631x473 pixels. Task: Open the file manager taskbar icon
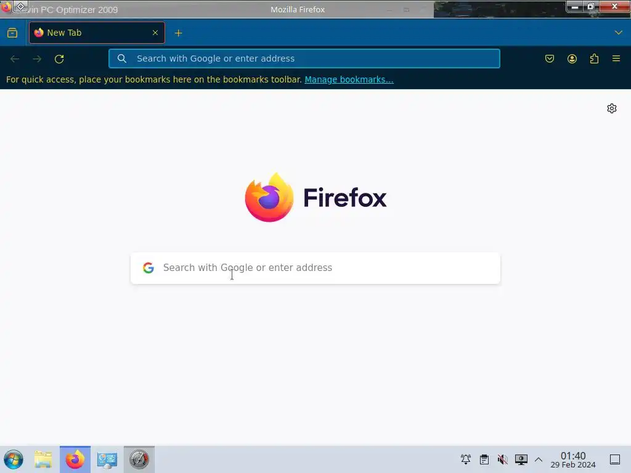pos(43,459)
